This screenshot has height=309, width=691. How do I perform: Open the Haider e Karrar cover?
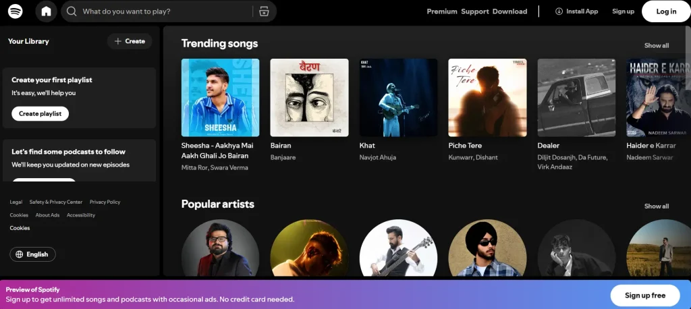point(659,98)
